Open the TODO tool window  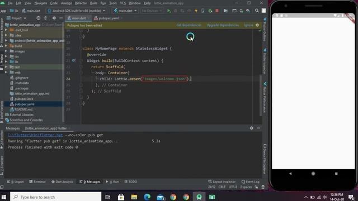(131, 181)
